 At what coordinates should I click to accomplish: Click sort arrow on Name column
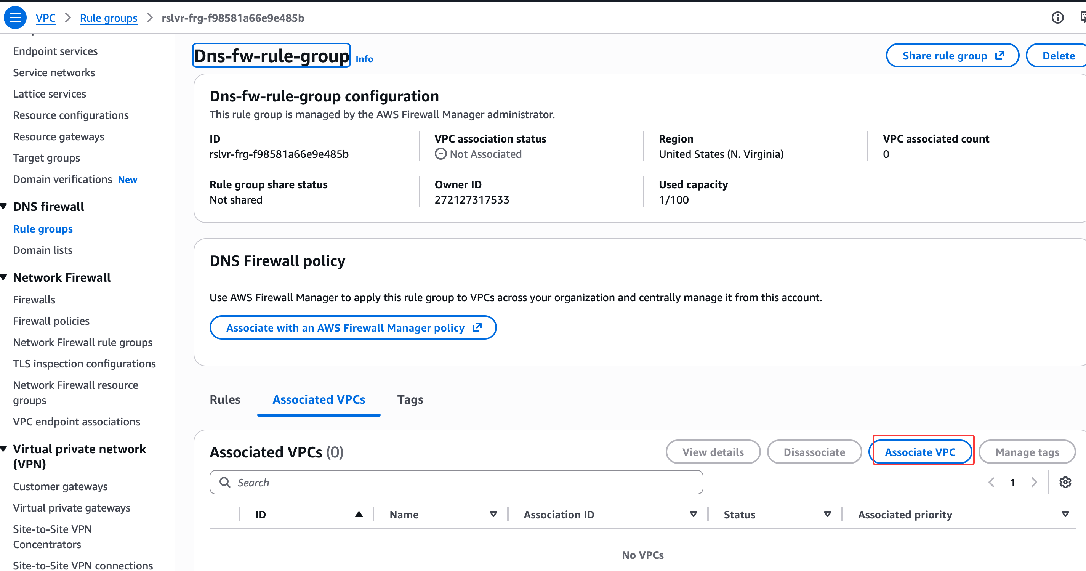pos(493,514)
